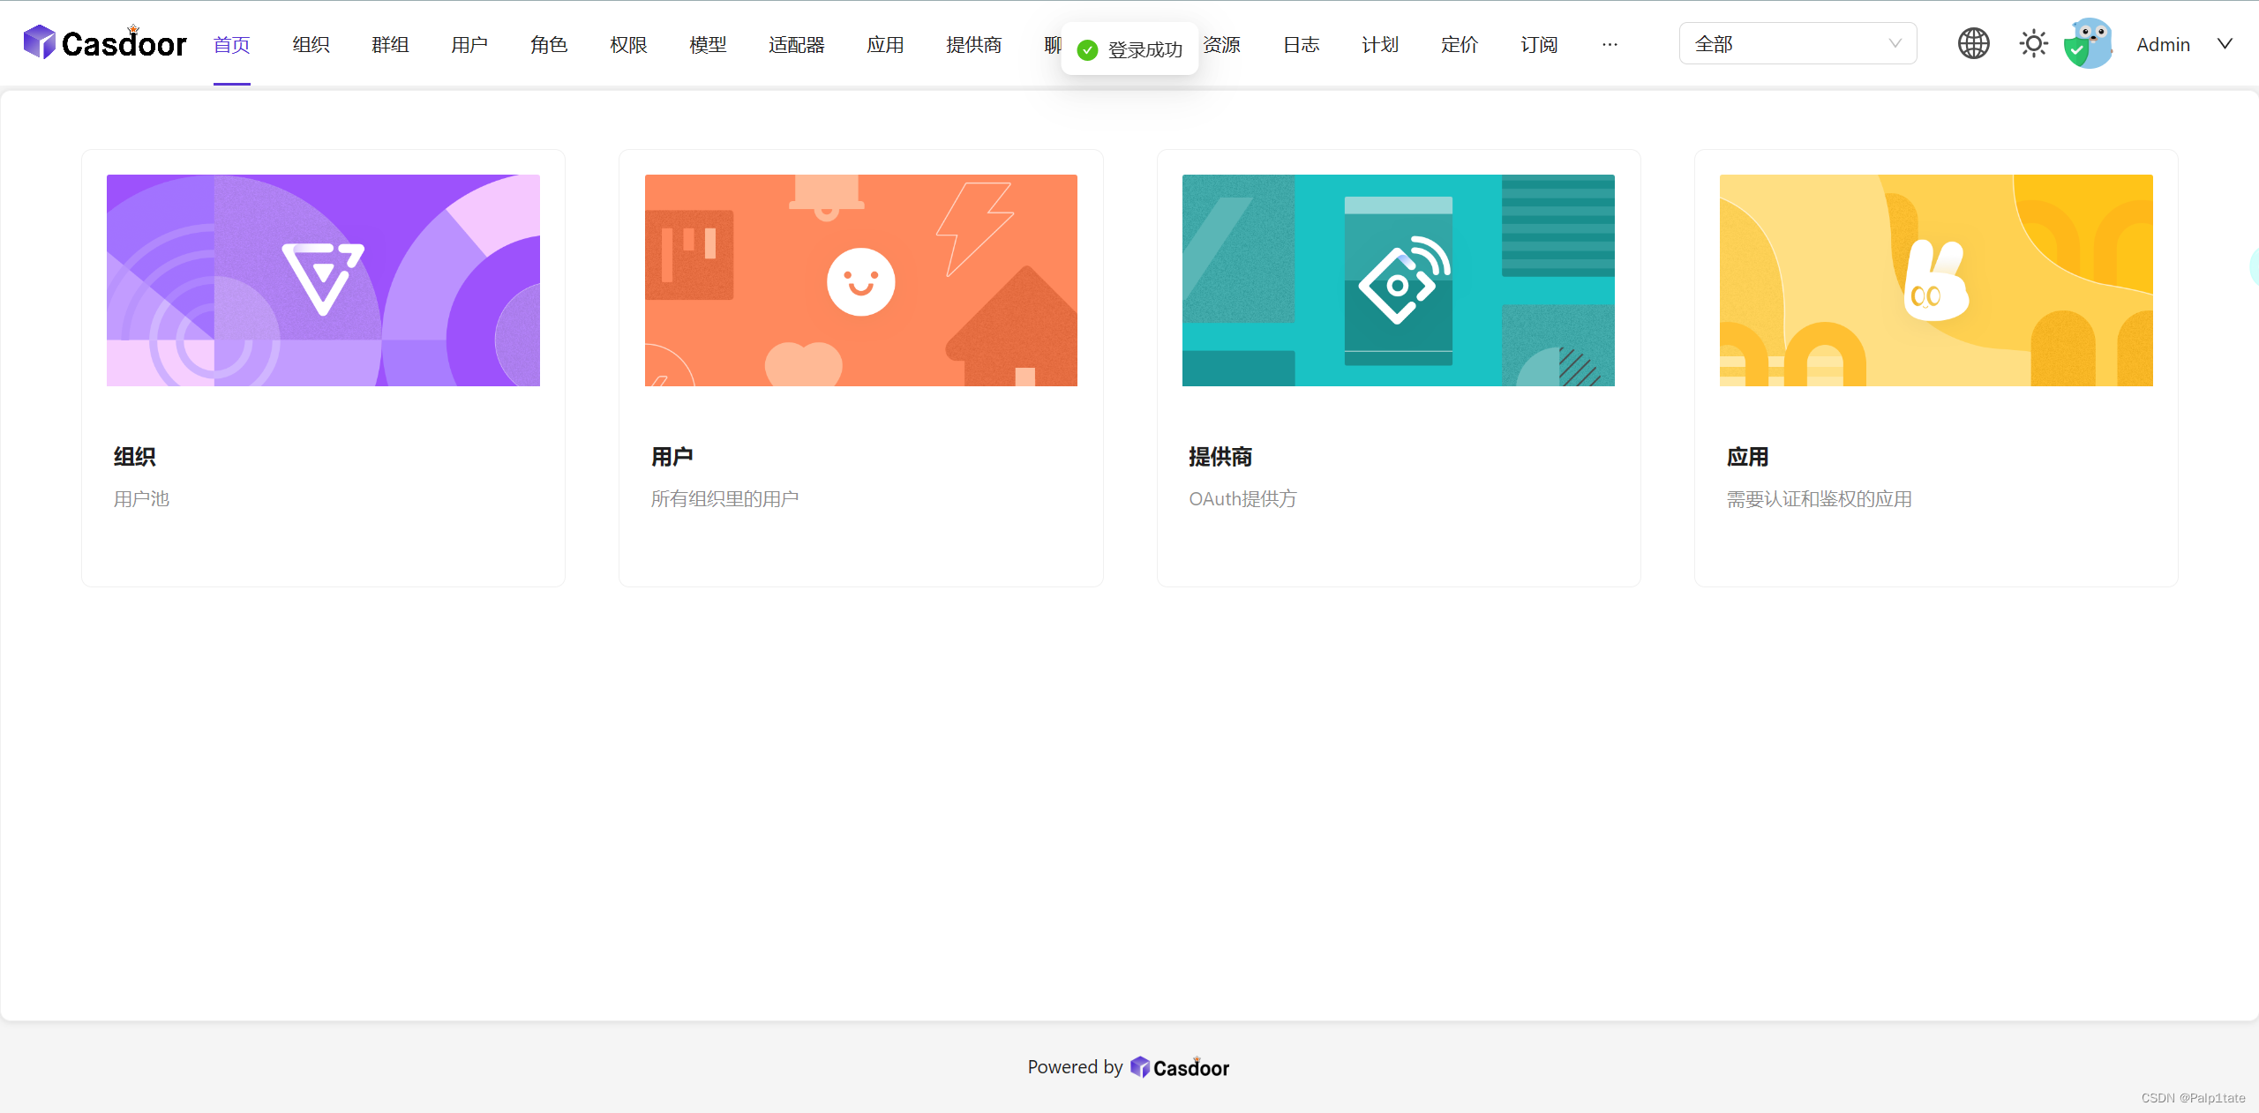
Task: Click the 需要认证和鉴权的应用 description text
Action: point(1820,499)
